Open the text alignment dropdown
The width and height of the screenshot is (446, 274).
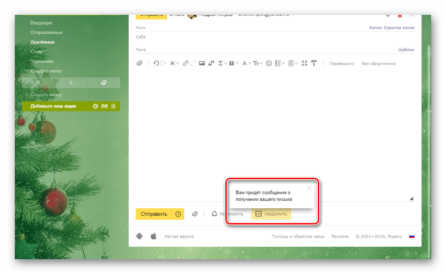(293, 63)
